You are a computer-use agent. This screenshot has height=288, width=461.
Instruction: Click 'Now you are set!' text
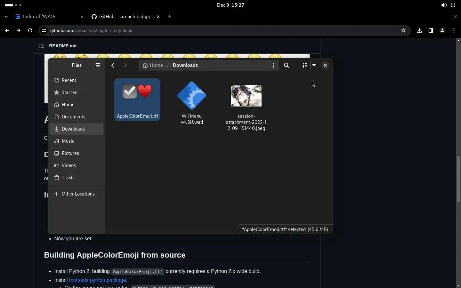pyautogui.click(x=73, y=239)
